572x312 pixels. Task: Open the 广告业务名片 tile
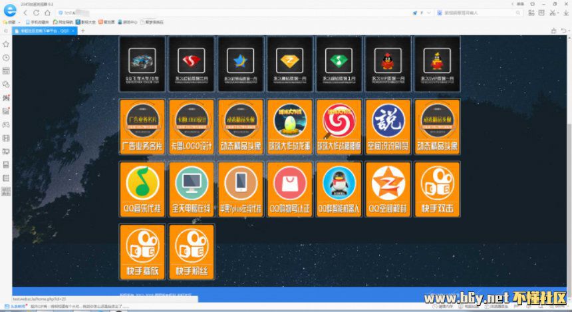click(x=142, y=126)
